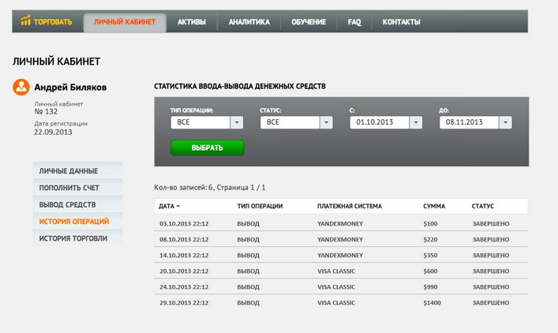Screen dimensions: 558x333
Task: Open the КОНТАКТЫ tab
Action: click(402, 22)
